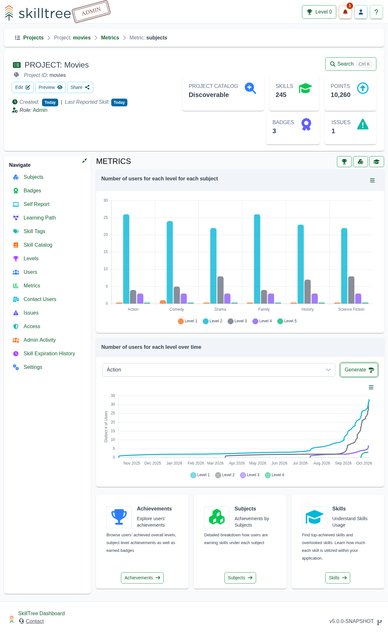Click the Generate button
388x633 pixels.
359,370
